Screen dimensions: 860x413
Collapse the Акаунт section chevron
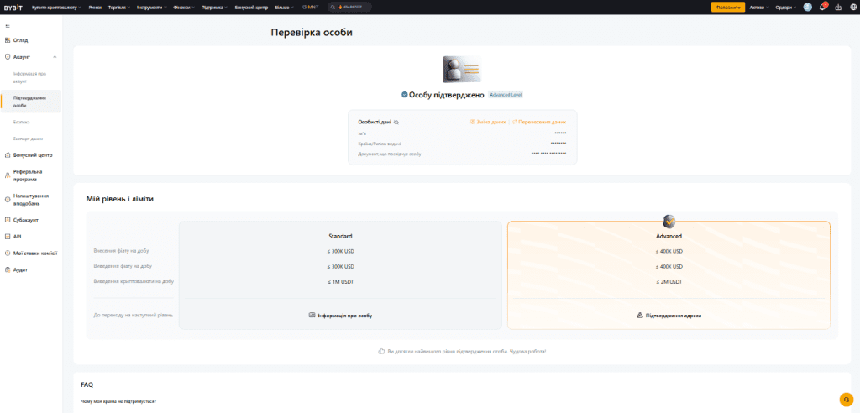tap(55, 56)
